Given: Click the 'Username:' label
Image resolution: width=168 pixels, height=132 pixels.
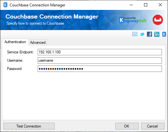Looking at the screenshot, I should coord(15,60).
